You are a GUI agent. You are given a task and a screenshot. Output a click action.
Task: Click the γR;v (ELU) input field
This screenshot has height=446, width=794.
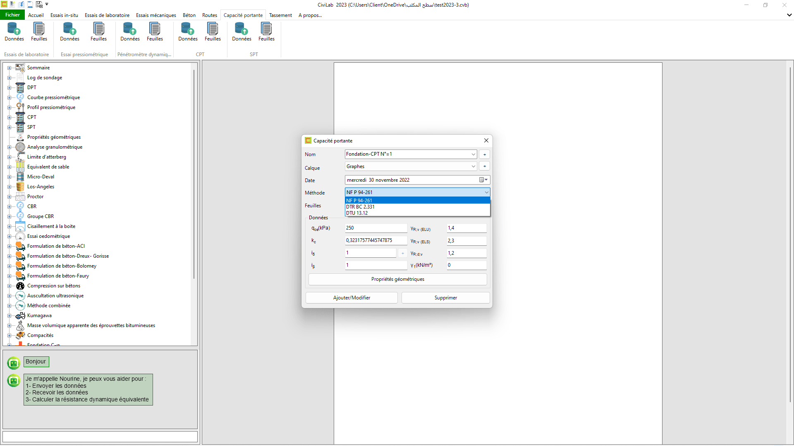[466, 228]
